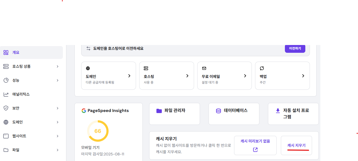Open 애널리틱스 in the sidebar
Viewport: 358px width, 161px height.
31,94
